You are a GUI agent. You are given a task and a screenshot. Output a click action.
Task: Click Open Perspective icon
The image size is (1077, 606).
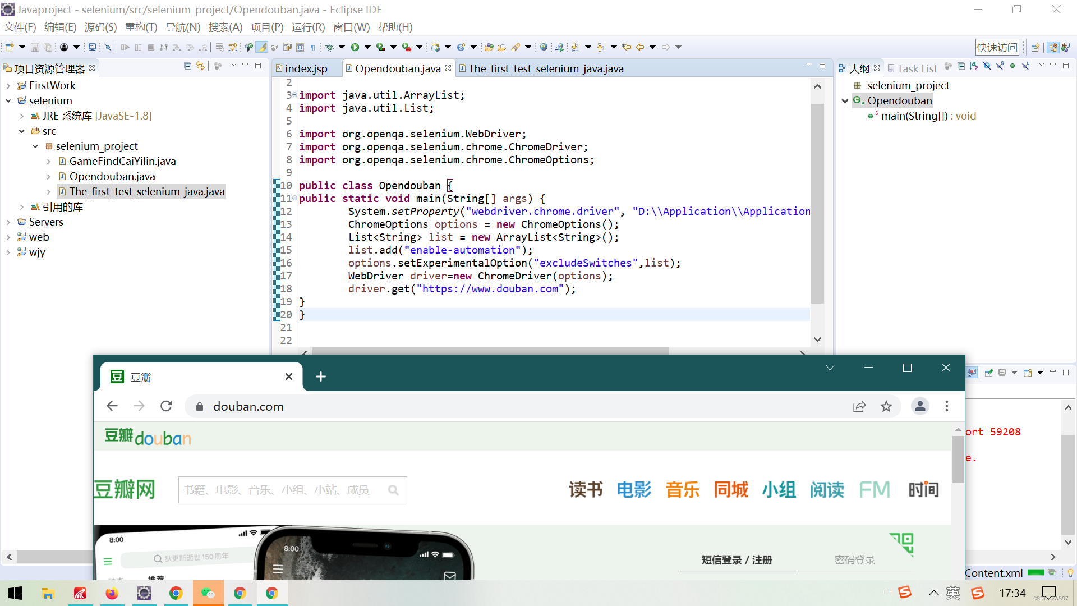click(x=1035, y=48)
